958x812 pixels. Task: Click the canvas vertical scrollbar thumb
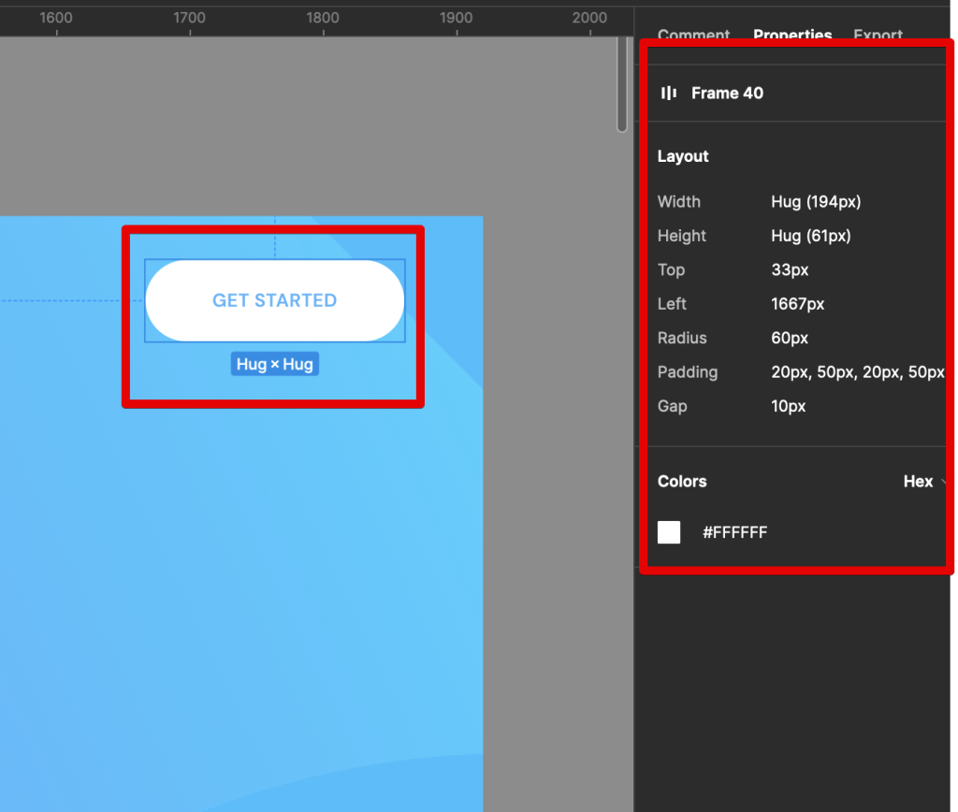622,83
